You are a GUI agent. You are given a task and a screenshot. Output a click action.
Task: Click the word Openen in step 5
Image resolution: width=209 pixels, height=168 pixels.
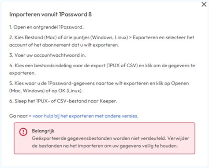180,83
